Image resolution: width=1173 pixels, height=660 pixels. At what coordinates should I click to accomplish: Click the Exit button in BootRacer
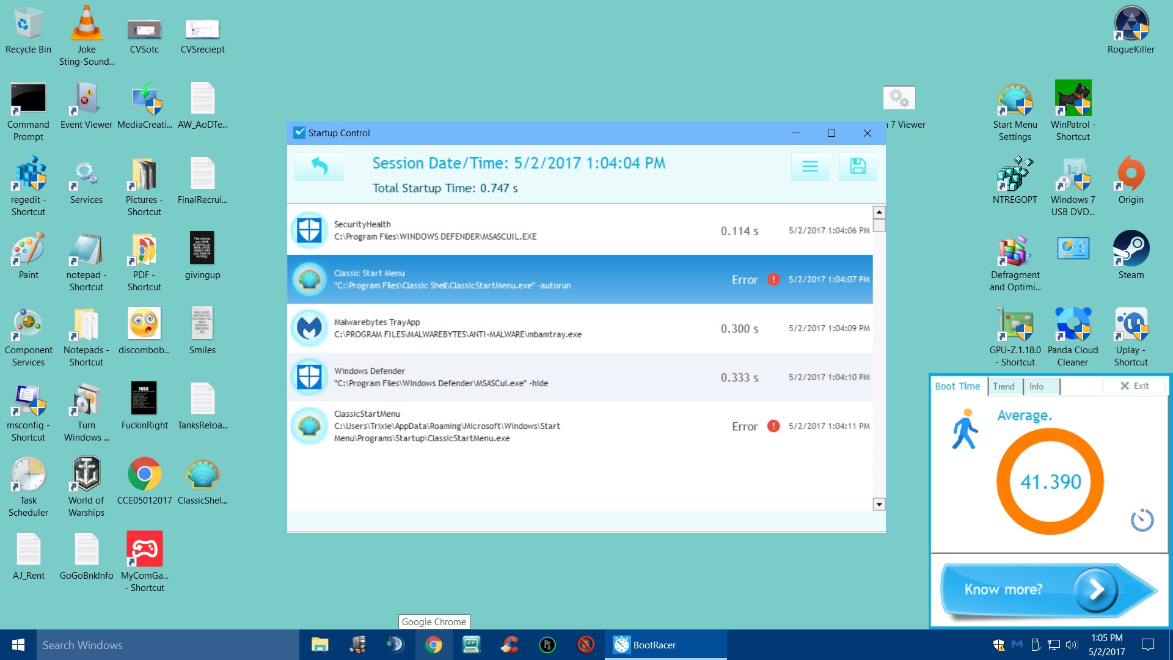[x=1135, y=386]
